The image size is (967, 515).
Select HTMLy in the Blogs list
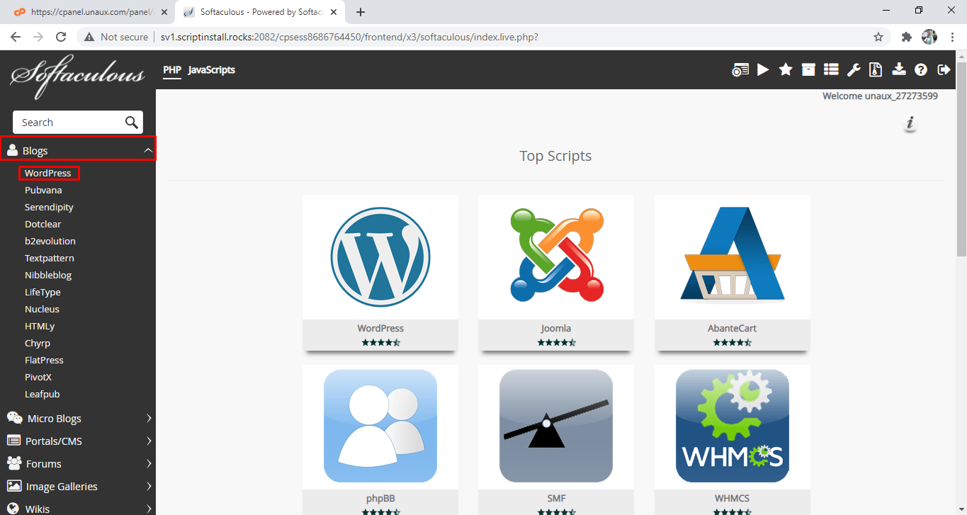(x=40, y=326)
